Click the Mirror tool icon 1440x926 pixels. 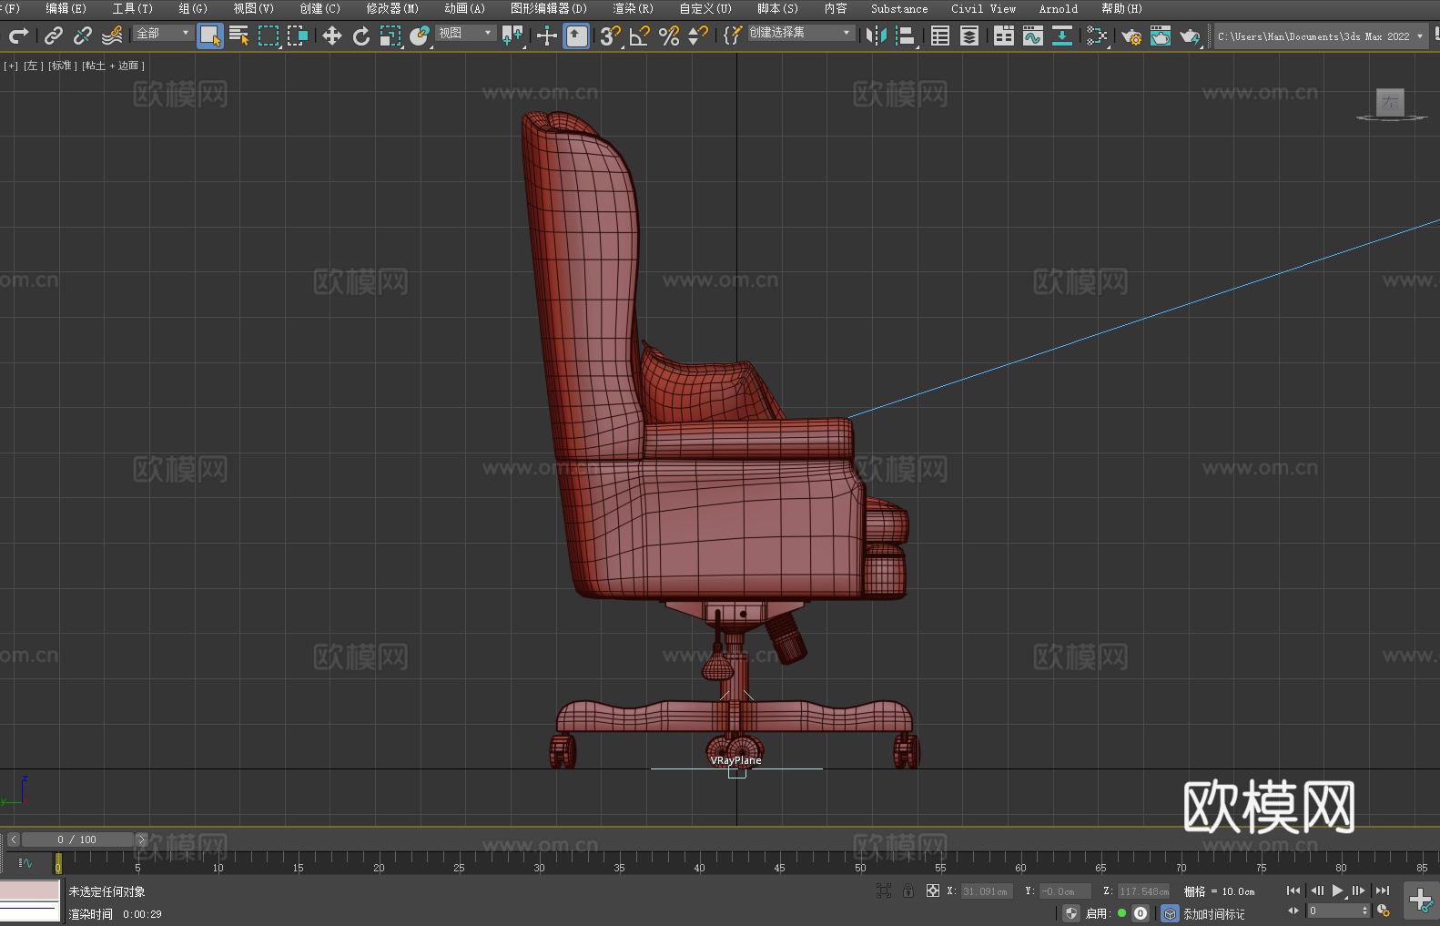point(877,36)
